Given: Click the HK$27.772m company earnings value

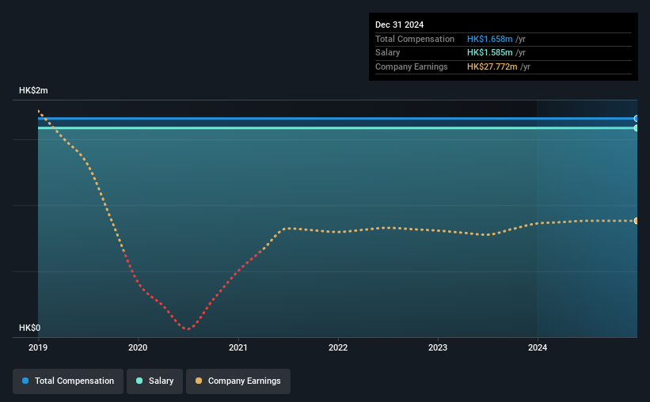Looking at the screenshot, I should pyautogui.click(x=492, y=66).
